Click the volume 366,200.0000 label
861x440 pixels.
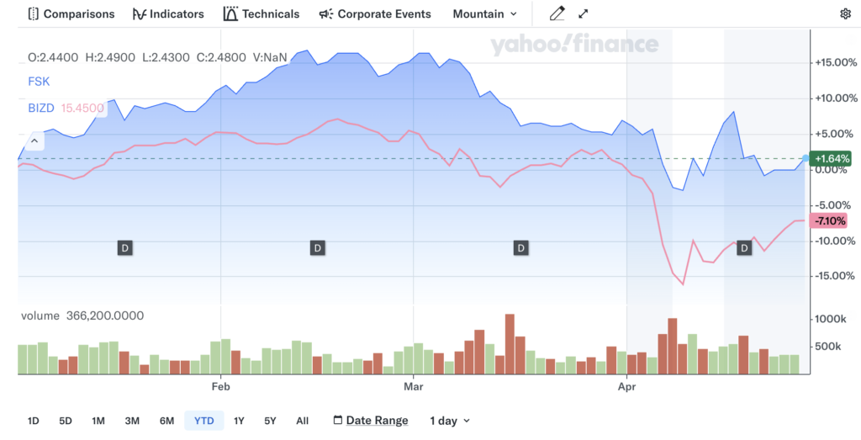(82, 315)
